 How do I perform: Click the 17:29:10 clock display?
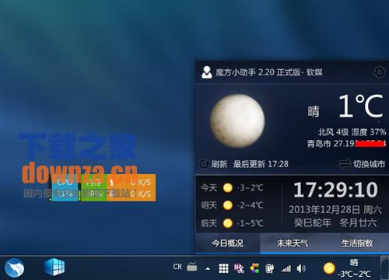pyautogui.click(x=335, y=190)
